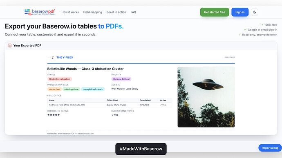This screenshot has width=282, height=158.
Task: Click Get started free button
Action: click(x=215, y=12)
